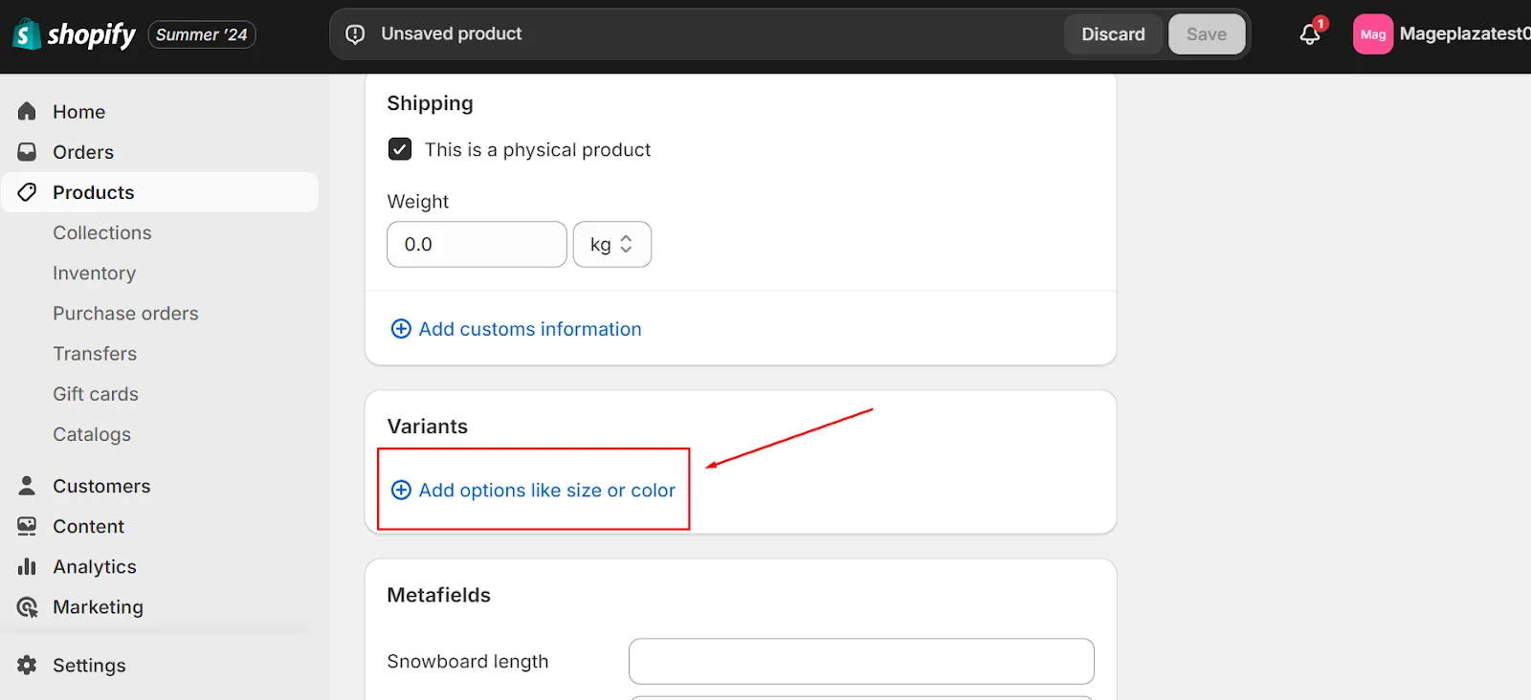Click the Analytics bar chart icon

[27, 566]
